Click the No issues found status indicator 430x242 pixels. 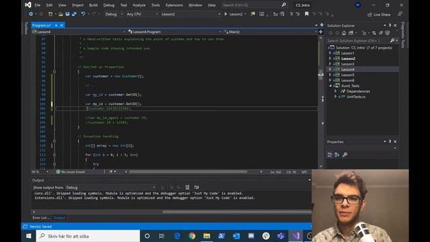[71, 172]
